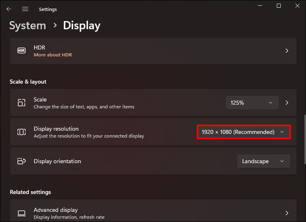Click the Display orientation row icon
The width and height of the screenshot is (306, 222).
point(22,161)
